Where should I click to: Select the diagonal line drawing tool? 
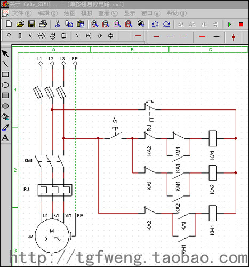[5, 64]
